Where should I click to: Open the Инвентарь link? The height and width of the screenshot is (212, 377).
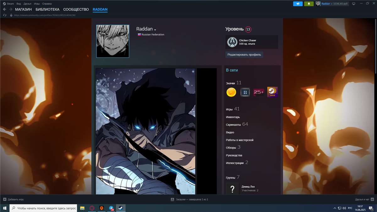[233, 117]
